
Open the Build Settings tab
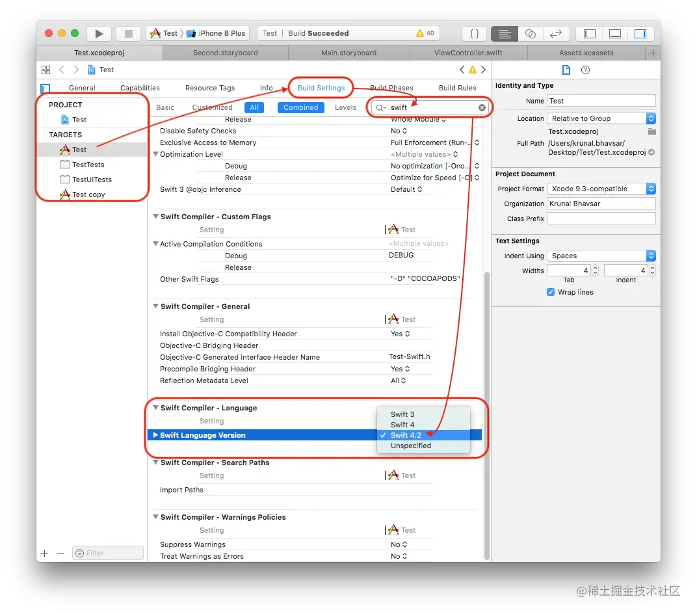(321, 88)
